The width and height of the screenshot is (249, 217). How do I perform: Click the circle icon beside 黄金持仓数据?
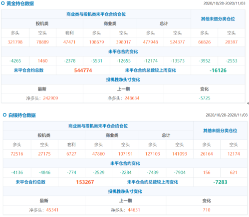point(2,3)
